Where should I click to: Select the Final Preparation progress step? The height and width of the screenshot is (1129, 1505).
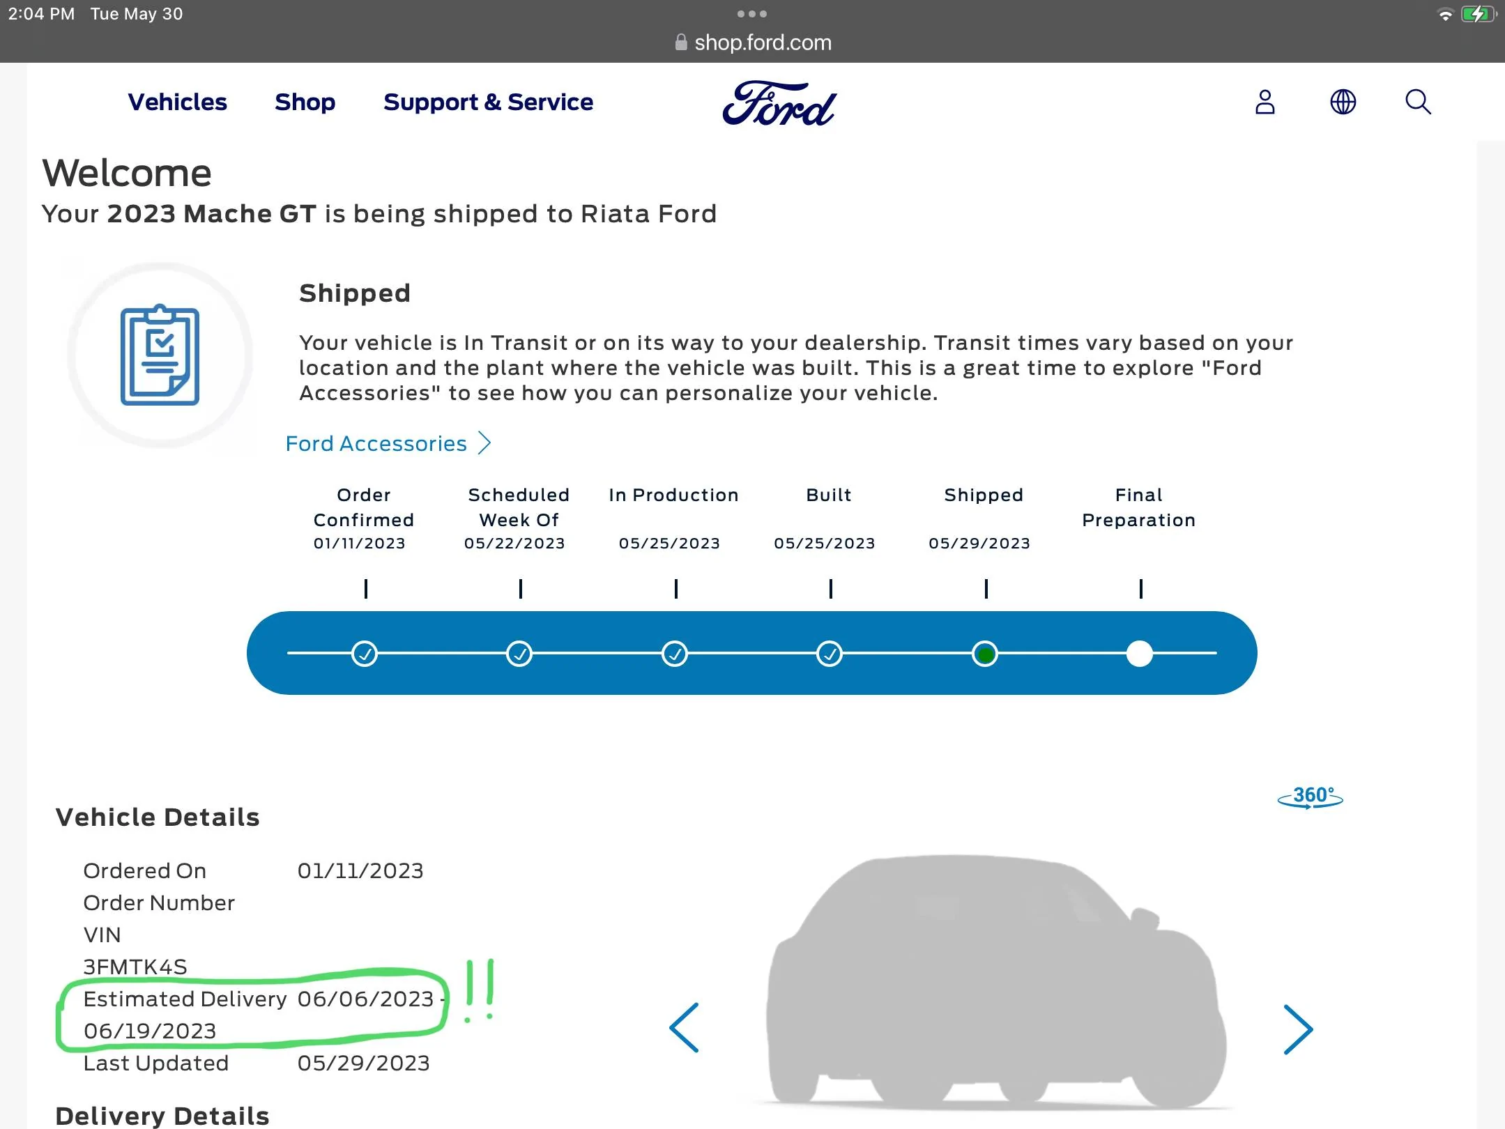[1140, 654]
